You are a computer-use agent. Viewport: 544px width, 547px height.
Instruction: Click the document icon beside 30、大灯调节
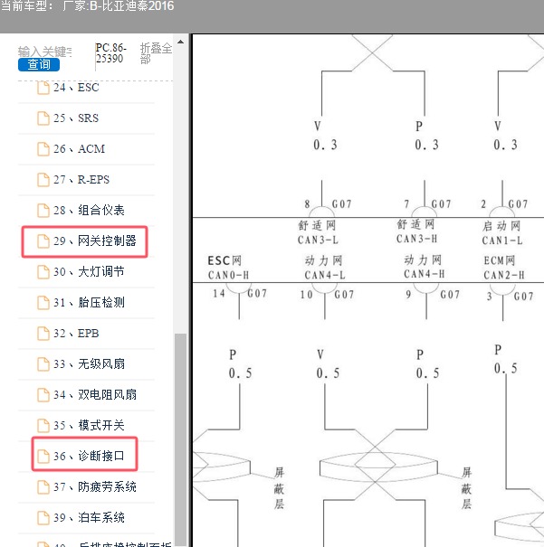43,272
